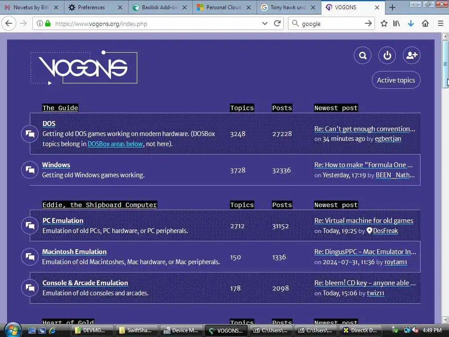
Task: Click the muted volume tray icon
Action: tap(415, 330)
